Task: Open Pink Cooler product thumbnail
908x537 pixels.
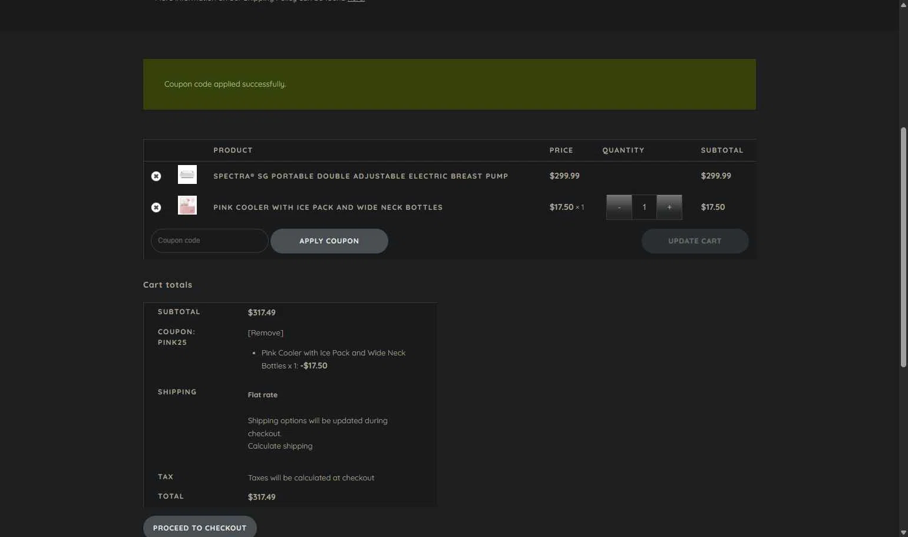Action: coord(187,205)
